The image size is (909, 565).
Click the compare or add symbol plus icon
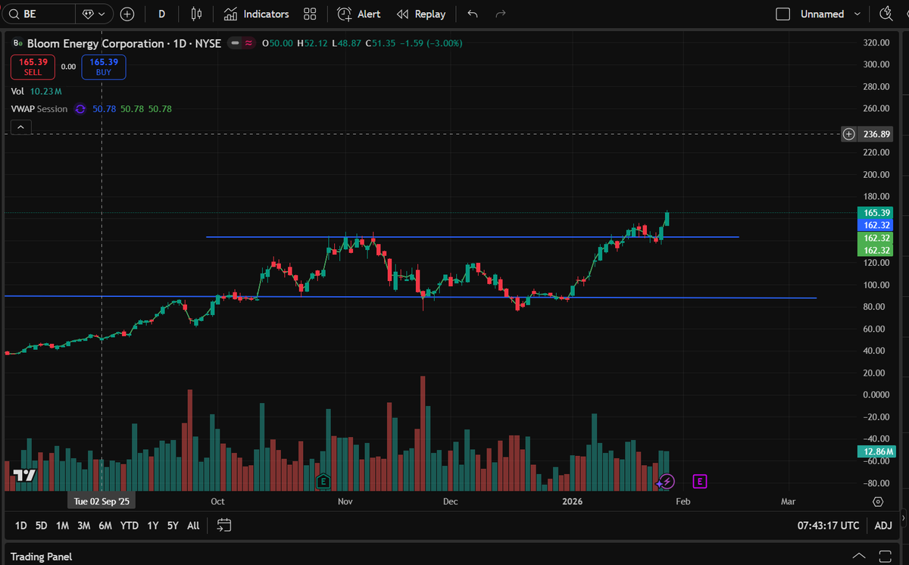pos(127,14)
